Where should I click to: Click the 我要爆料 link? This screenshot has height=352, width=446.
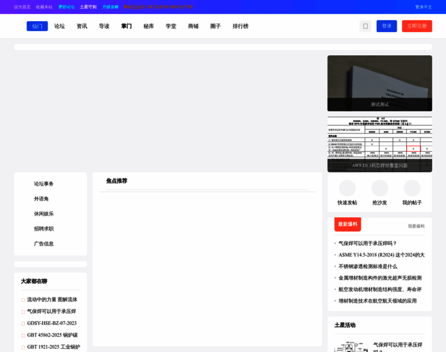[x=416, y=226]
